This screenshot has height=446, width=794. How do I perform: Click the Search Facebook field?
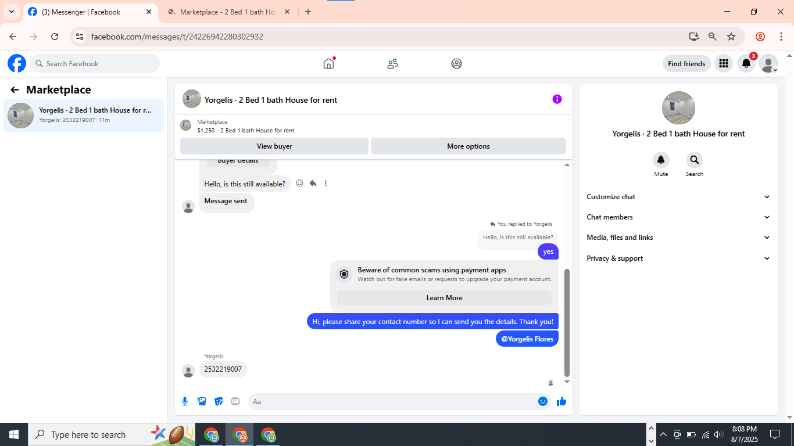click(95, 63)
